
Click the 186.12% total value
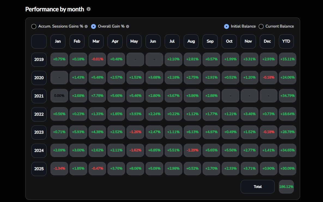pyautogui.click(x=286, y=187)
